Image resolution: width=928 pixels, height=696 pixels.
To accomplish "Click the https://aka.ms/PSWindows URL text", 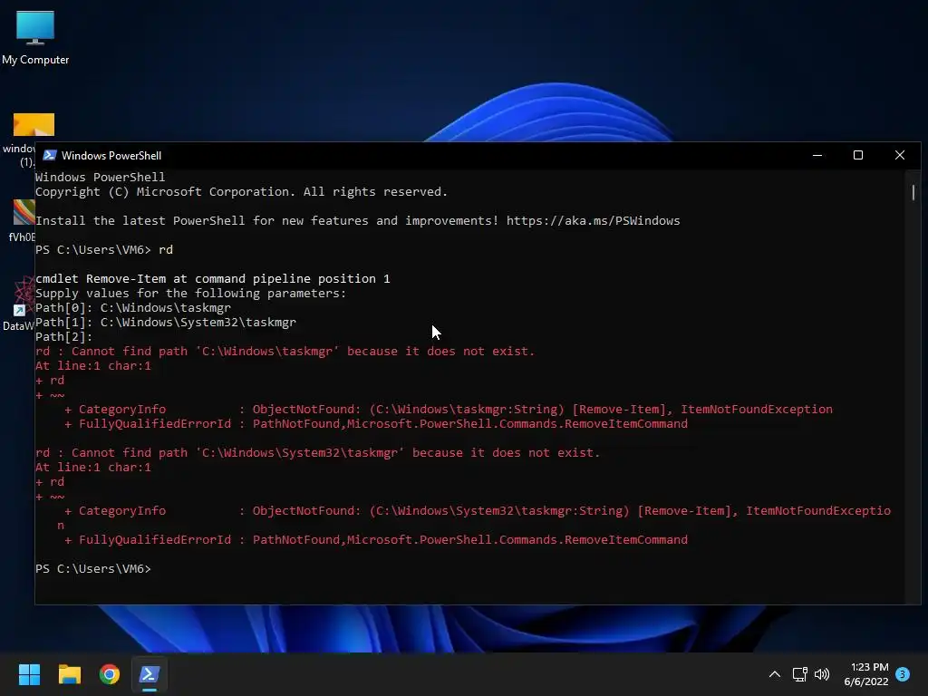I will point(593,221).
